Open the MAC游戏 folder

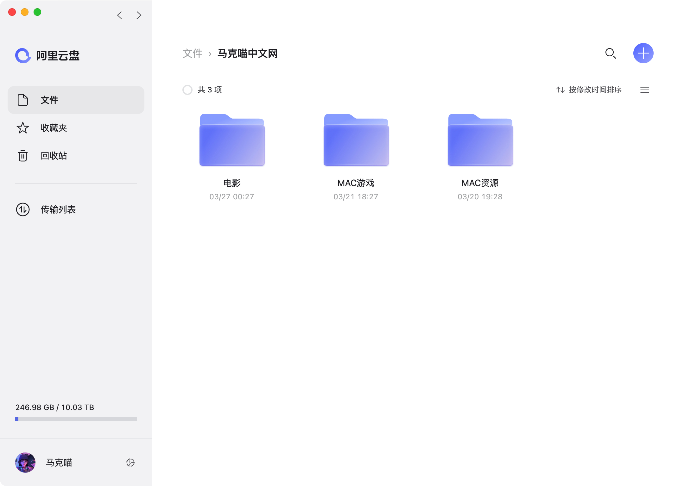(x=356, y=140)
